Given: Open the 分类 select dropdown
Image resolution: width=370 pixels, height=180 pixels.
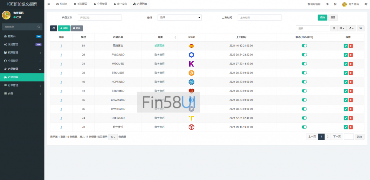Looking at the screenshot, I should tap(180, 17).
